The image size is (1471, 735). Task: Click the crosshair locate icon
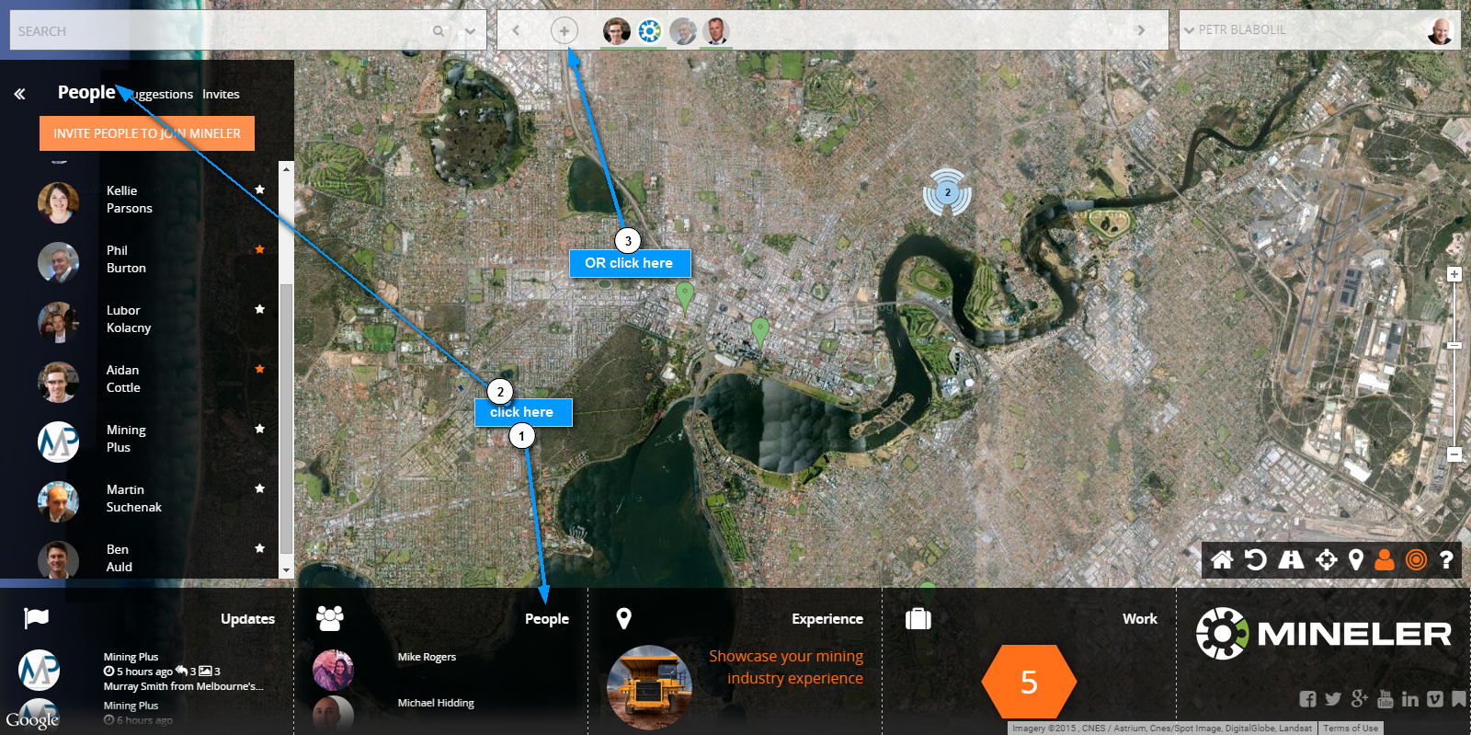click(1326, 559)
